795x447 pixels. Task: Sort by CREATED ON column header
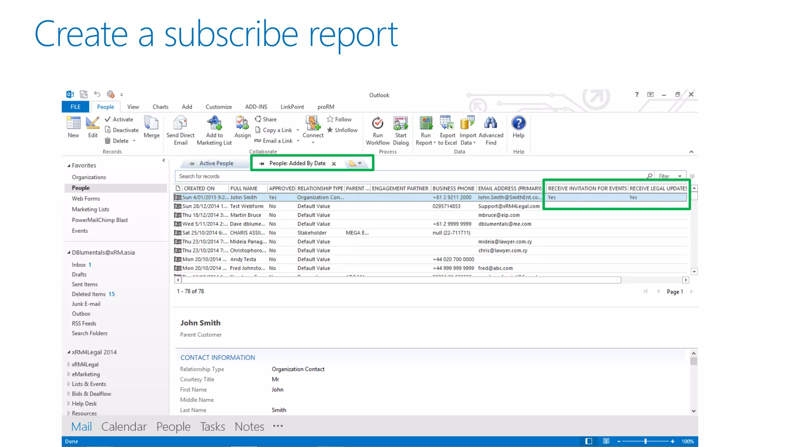click(199, 189)
